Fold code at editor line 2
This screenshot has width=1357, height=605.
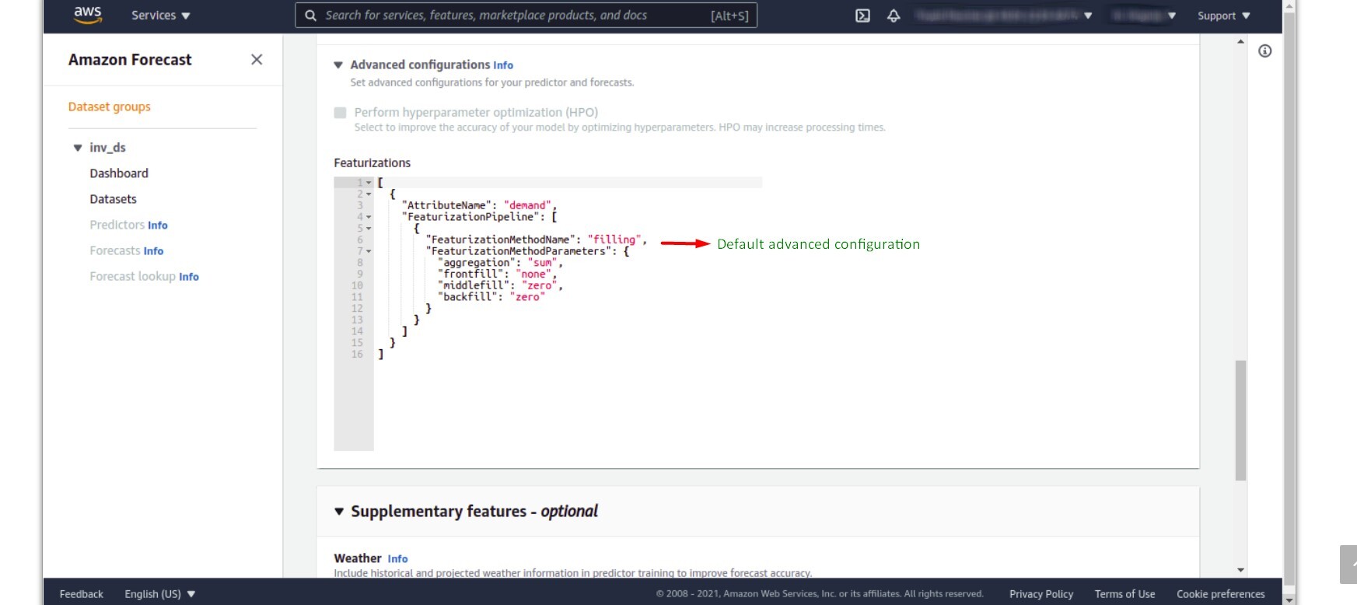369,194
